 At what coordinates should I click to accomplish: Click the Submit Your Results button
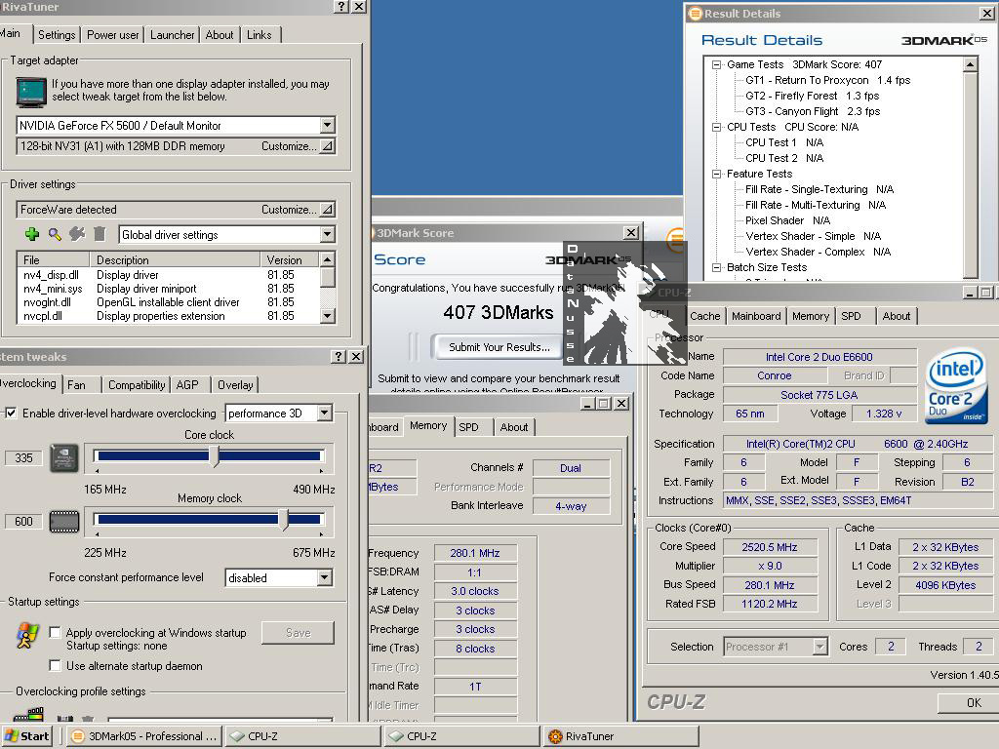499,347
